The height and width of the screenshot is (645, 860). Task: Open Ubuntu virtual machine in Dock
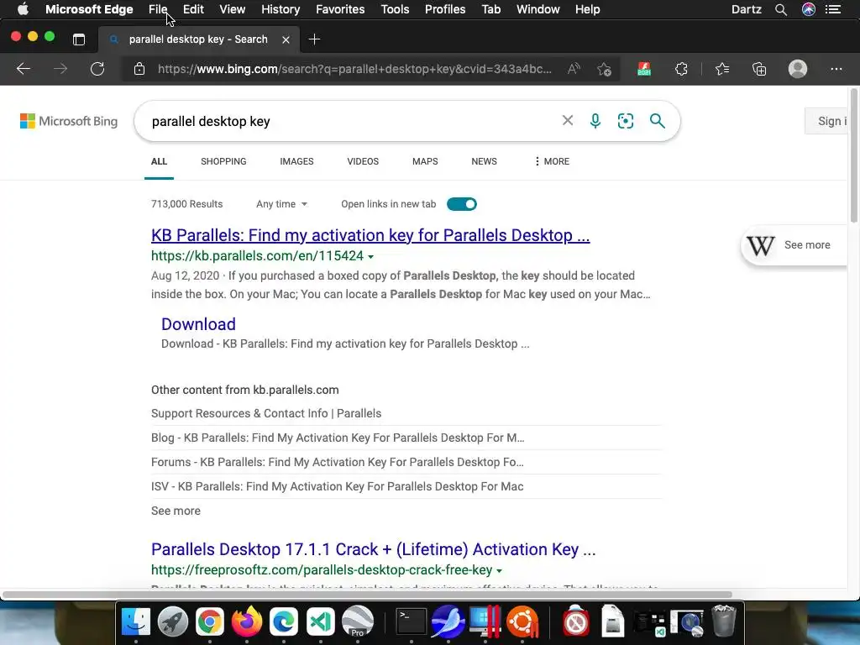pyautogui.click(x=522, y=621)
